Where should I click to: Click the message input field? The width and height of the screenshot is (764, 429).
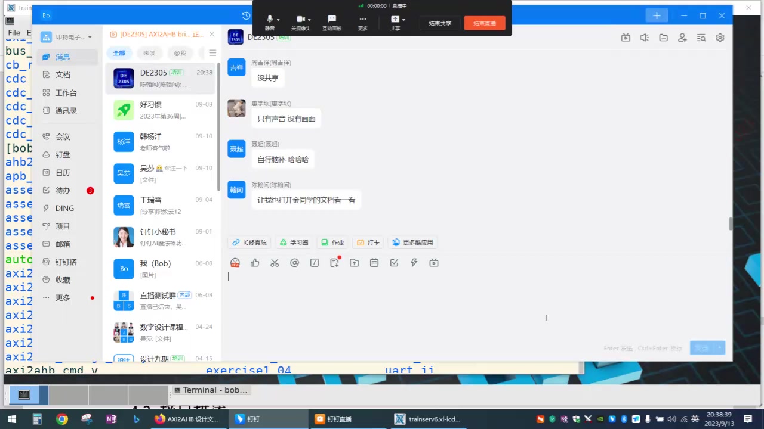(476, 304)
